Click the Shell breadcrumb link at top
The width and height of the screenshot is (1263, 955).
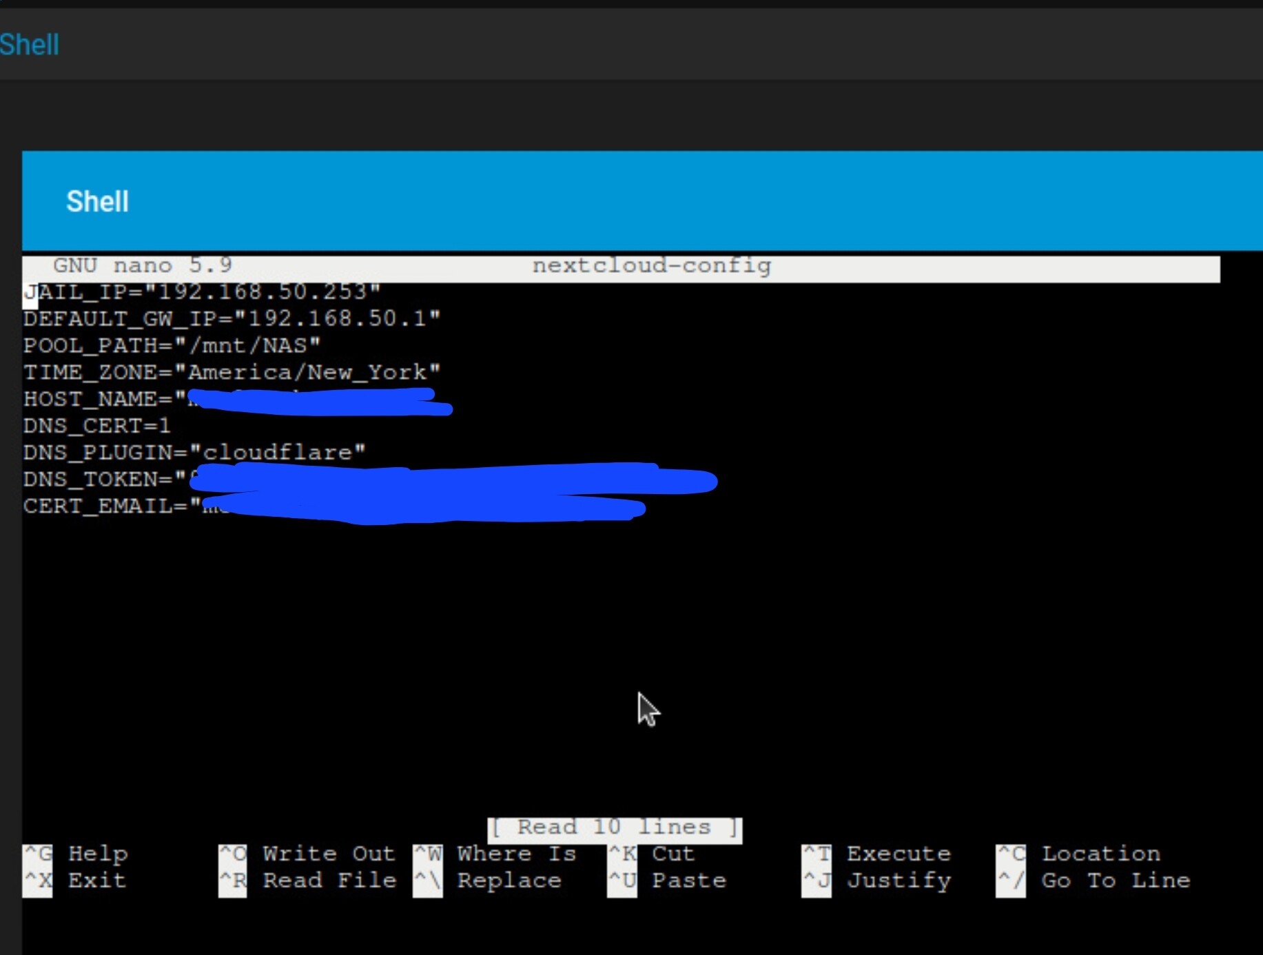tap(29, 45)
